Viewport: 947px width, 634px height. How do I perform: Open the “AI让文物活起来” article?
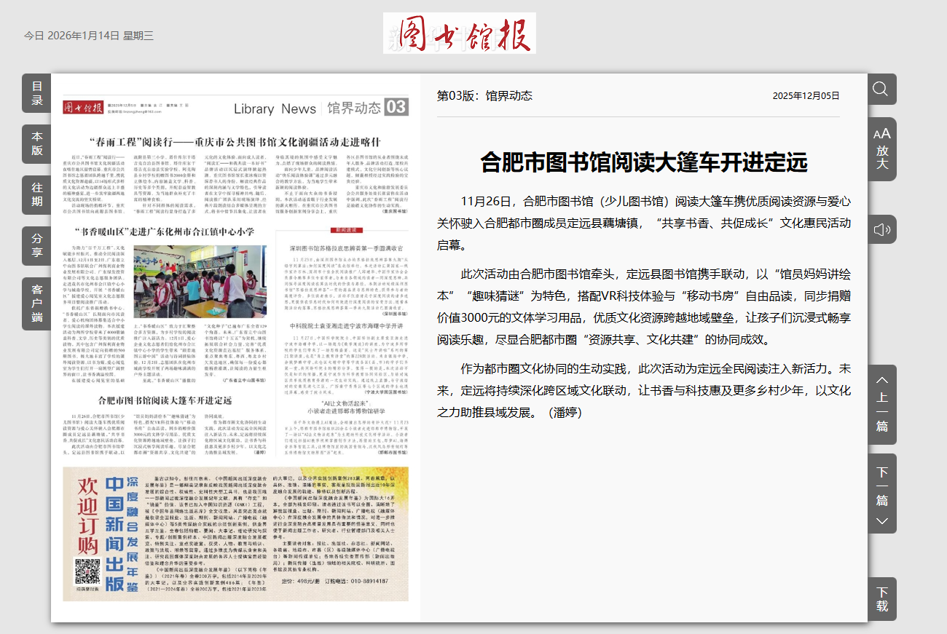[x=342, y=408]
